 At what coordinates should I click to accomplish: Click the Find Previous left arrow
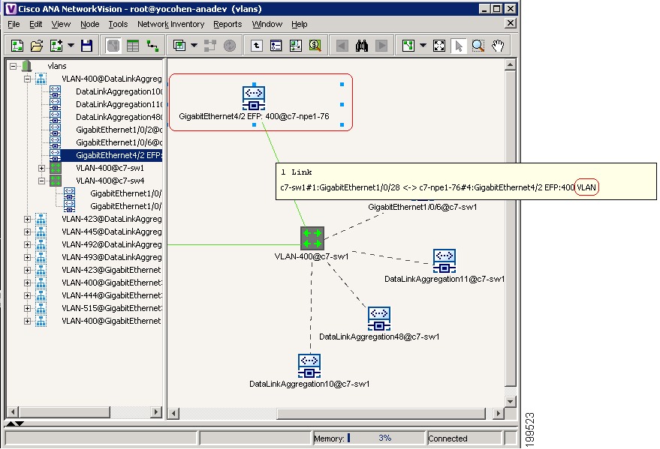pos(342,46)
